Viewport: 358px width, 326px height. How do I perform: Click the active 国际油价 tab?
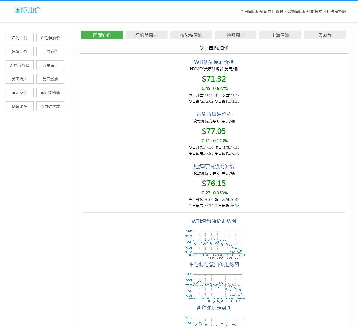click(x=102, y=35)
